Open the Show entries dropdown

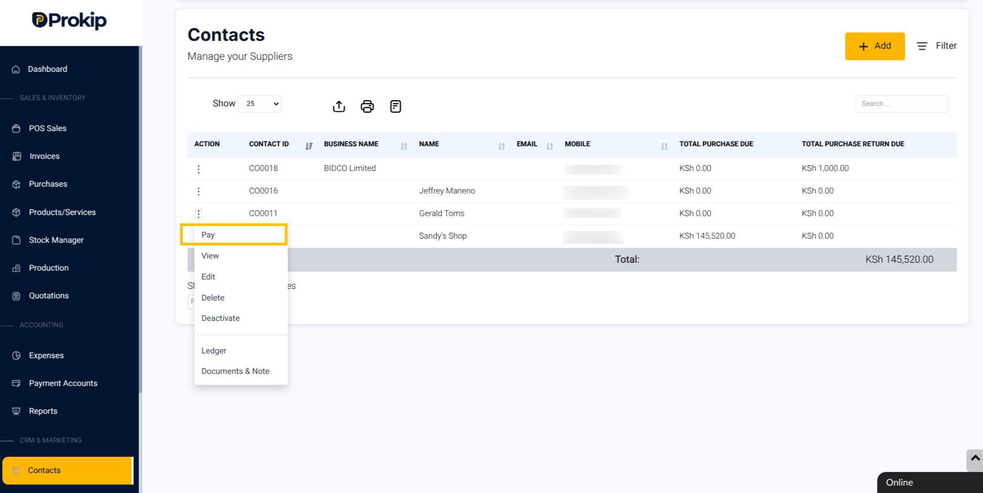[260, 104]
